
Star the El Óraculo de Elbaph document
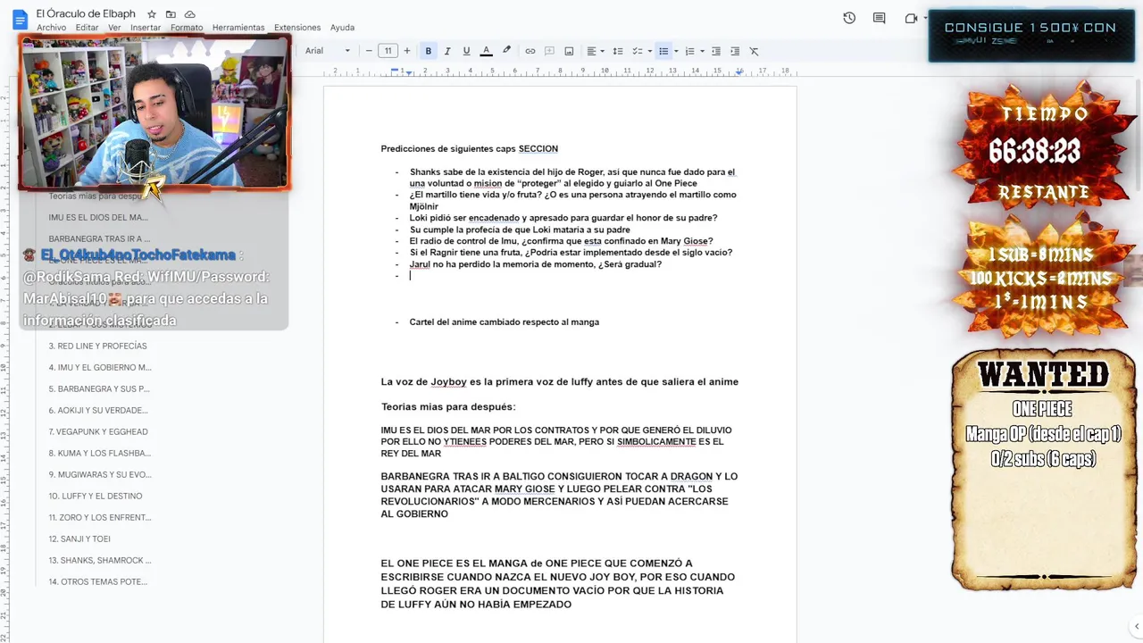[x=152, y=14]
